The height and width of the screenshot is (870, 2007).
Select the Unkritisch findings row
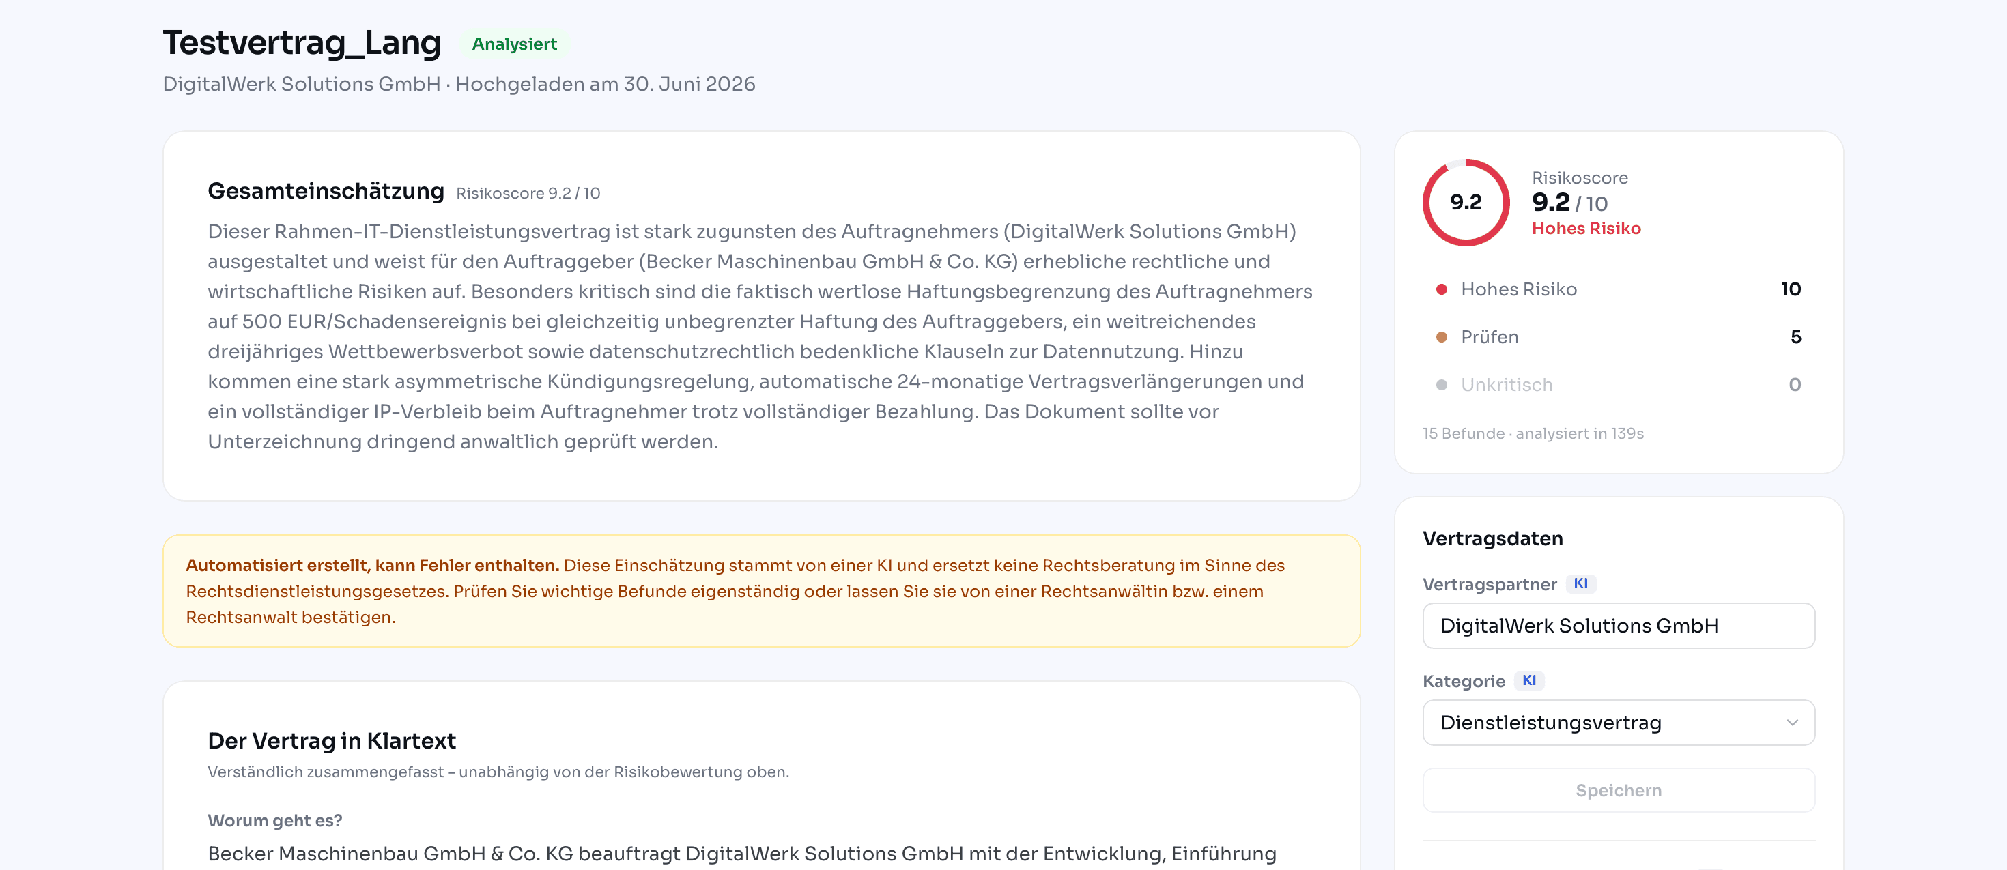tap(1618, 385)
